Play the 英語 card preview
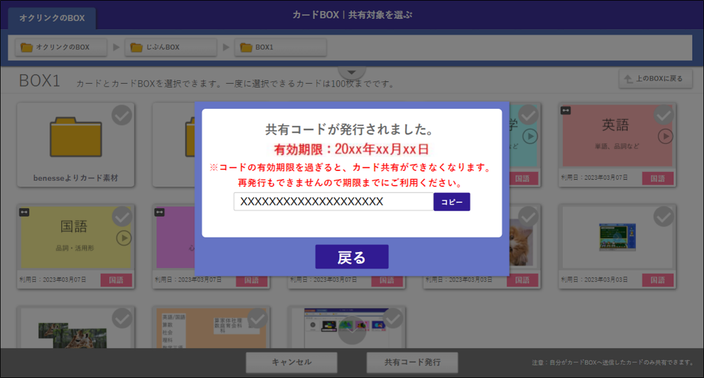 665,138
